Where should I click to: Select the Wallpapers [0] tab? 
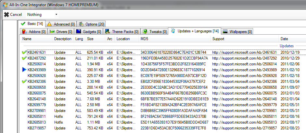pos(237,31)
